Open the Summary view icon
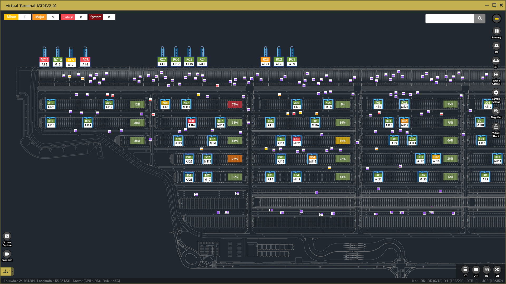Viewport: 506px width, 284px height. tap(496, 31)
